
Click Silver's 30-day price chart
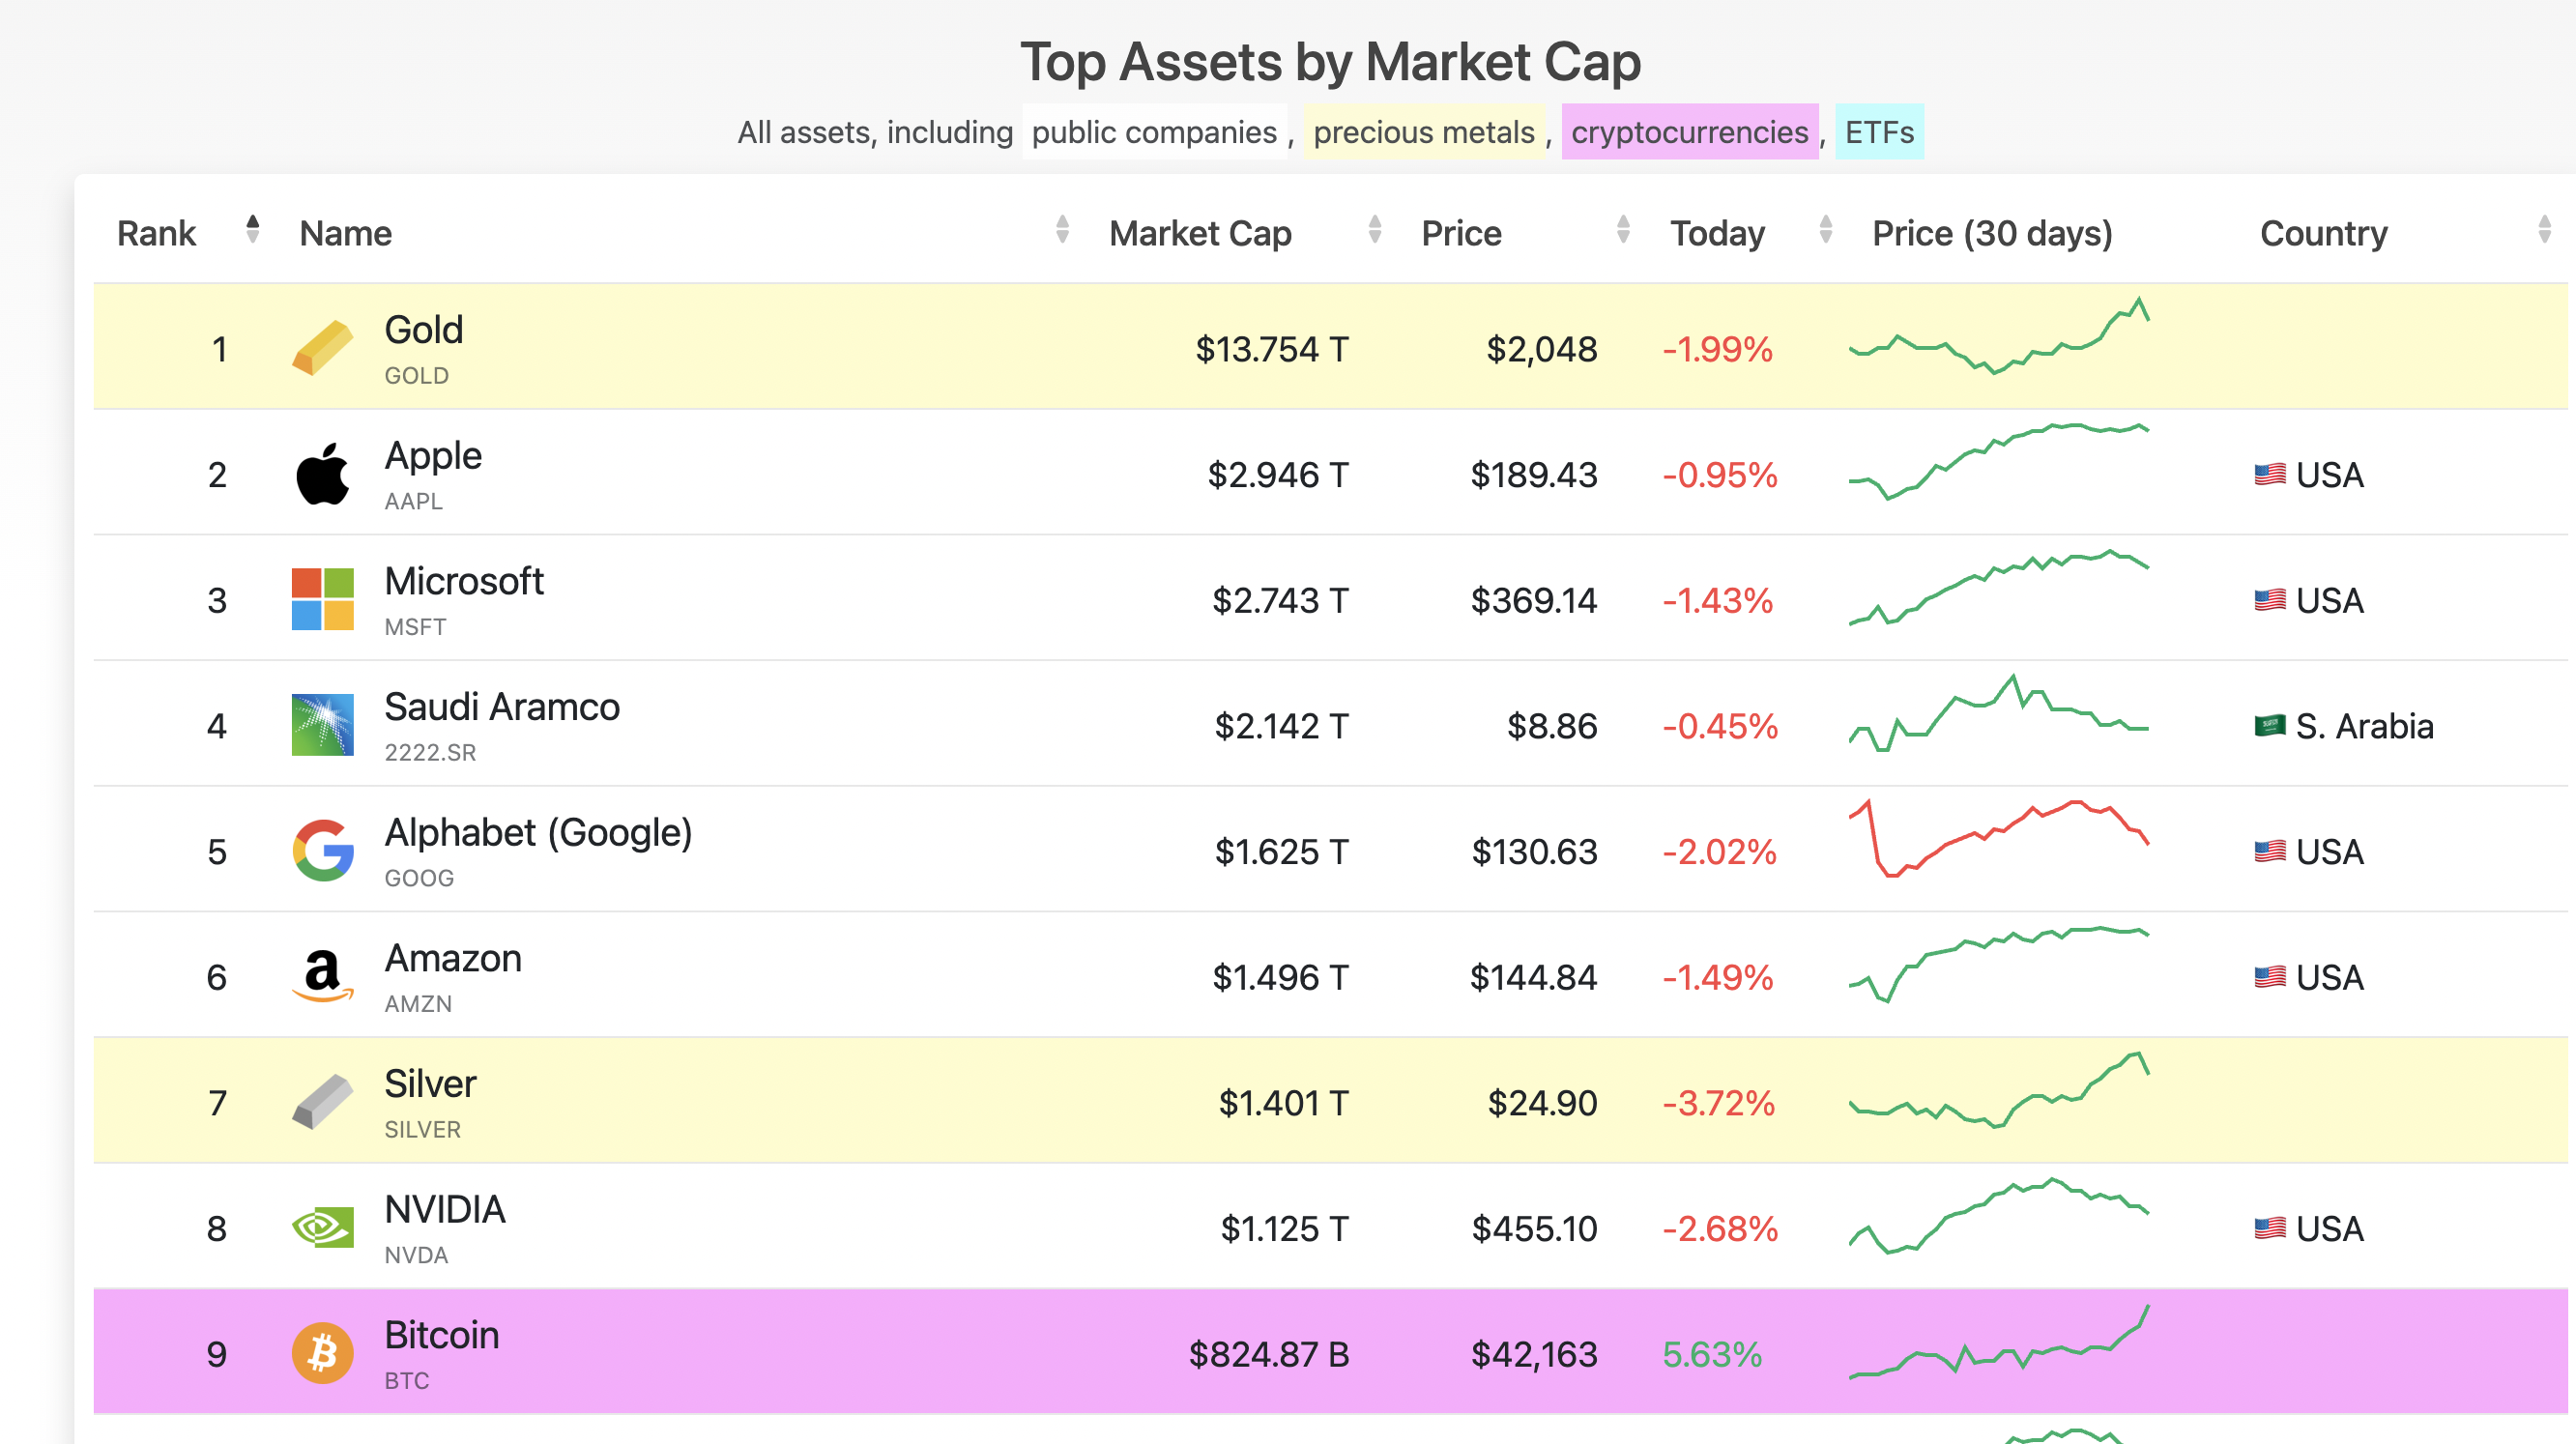tap(1998, 1090)
